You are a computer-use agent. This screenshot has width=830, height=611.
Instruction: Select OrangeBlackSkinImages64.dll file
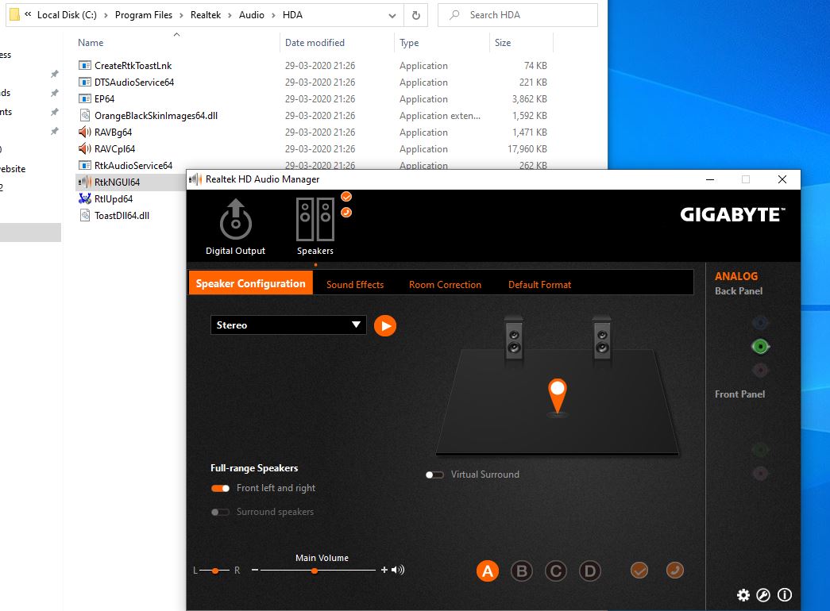coord(156,115)
